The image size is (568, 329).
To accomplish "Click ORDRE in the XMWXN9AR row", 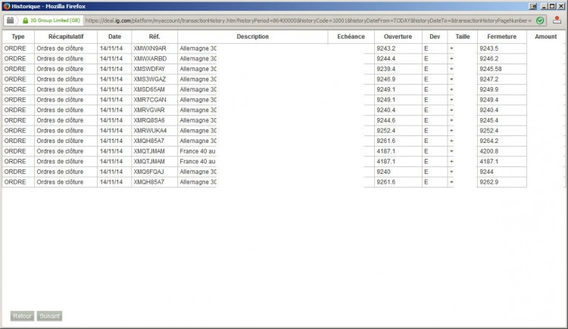I will tap(15, 48).
